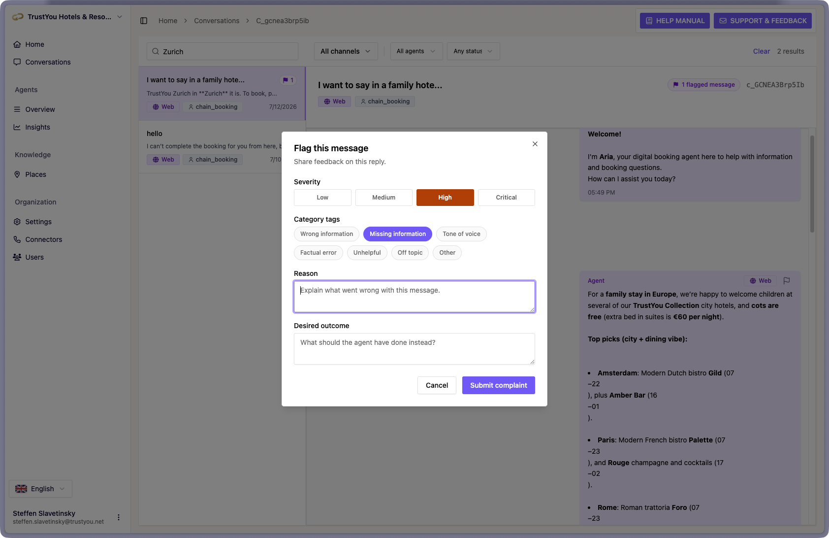Toggle the Tone of voice tag
The height and width of the screenshot is (538, 829).
461,234
